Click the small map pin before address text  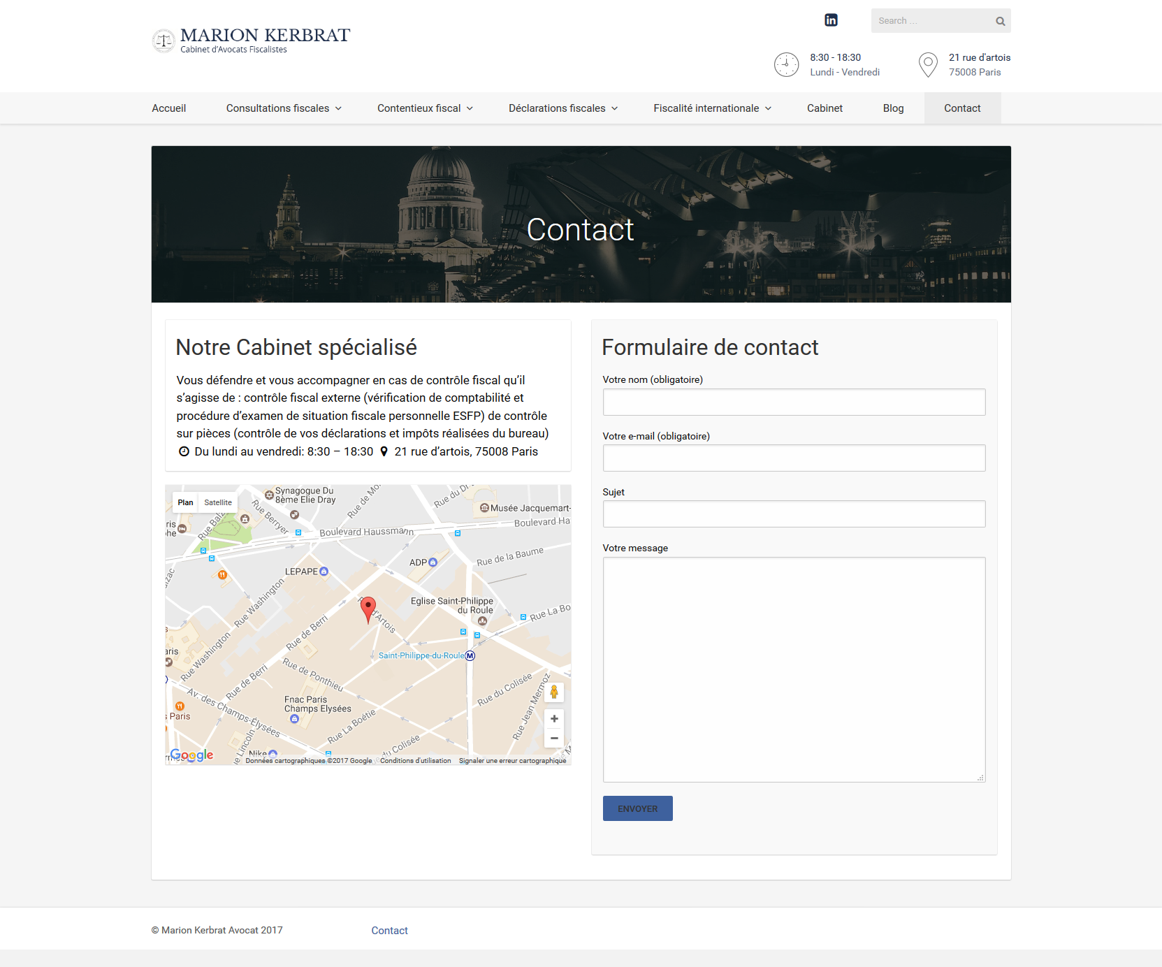tap(384, 451)
